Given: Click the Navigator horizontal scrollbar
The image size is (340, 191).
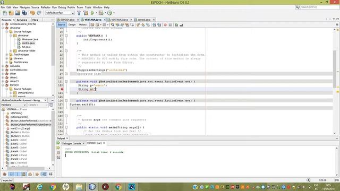Looking at the screenshot, I should tap(25, 168).
